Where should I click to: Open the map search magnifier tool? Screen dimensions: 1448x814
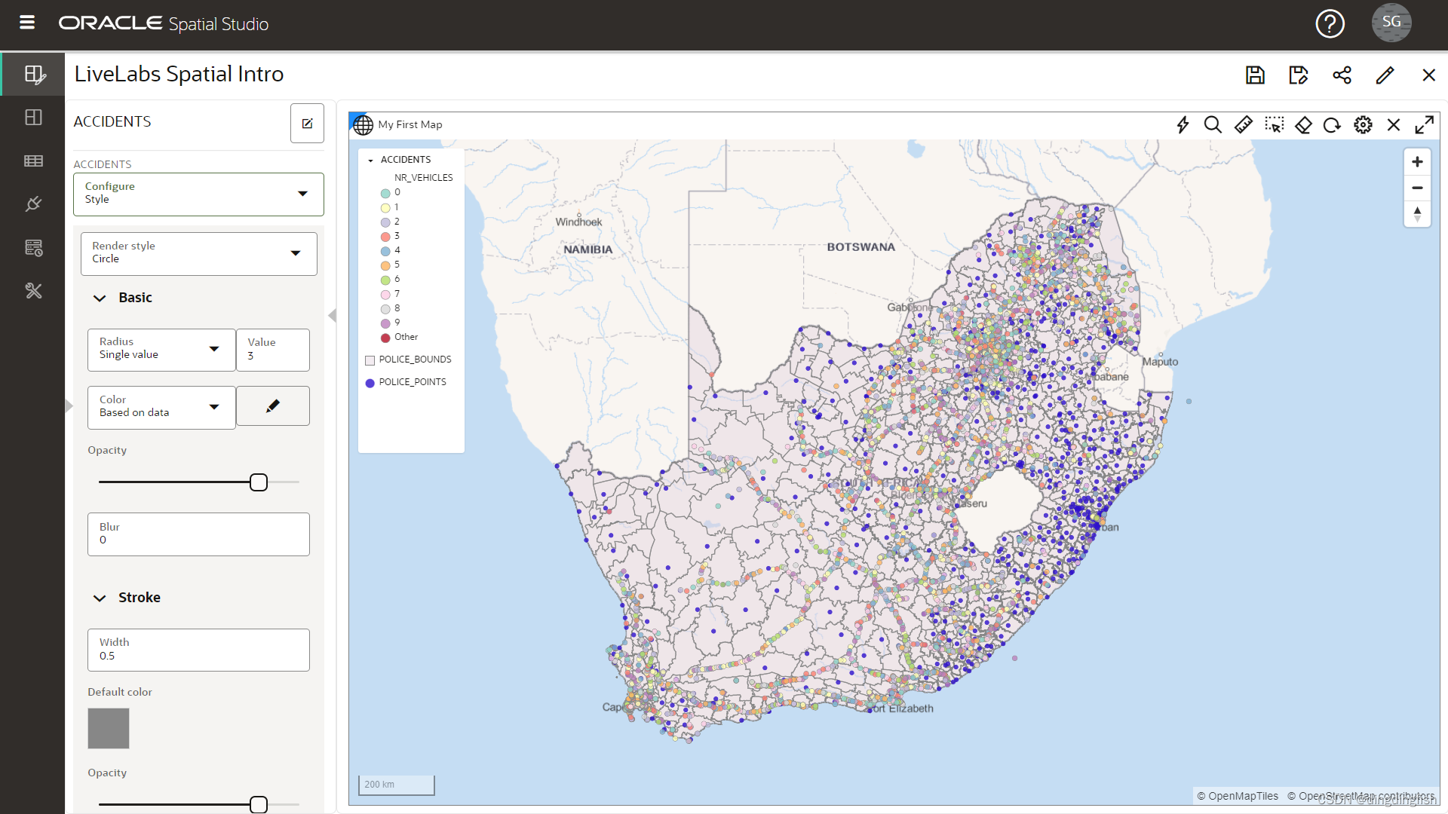tap(1213, 125)
